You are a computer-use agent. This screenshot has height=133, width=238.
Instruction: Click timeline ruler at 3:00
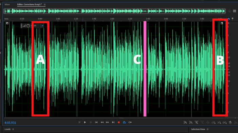coord(166,19)
